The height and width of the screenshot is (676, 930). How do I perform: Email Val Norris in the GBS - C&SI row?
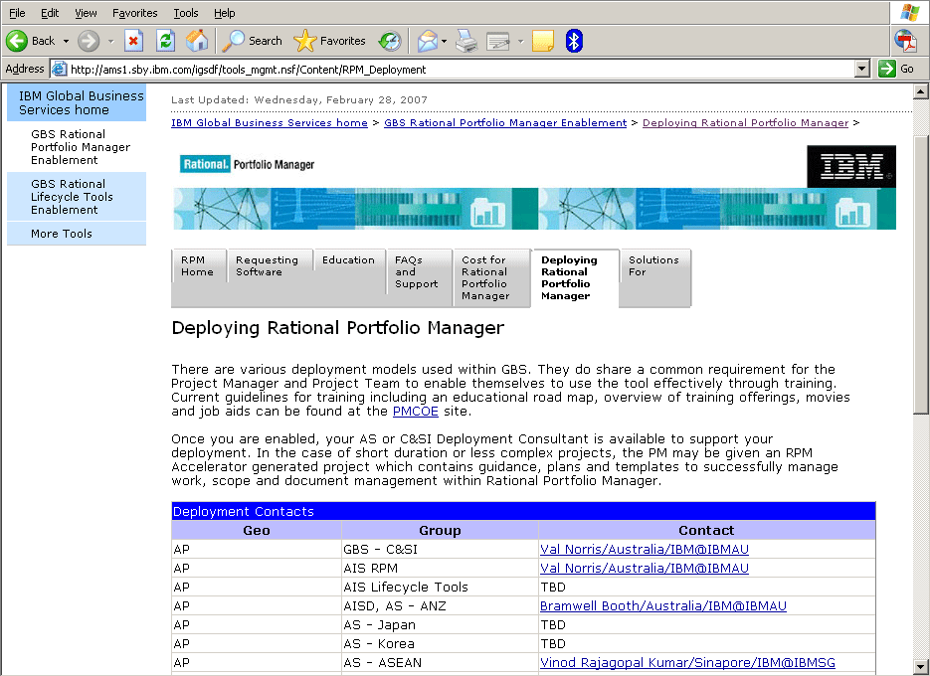tap(645, 549)
